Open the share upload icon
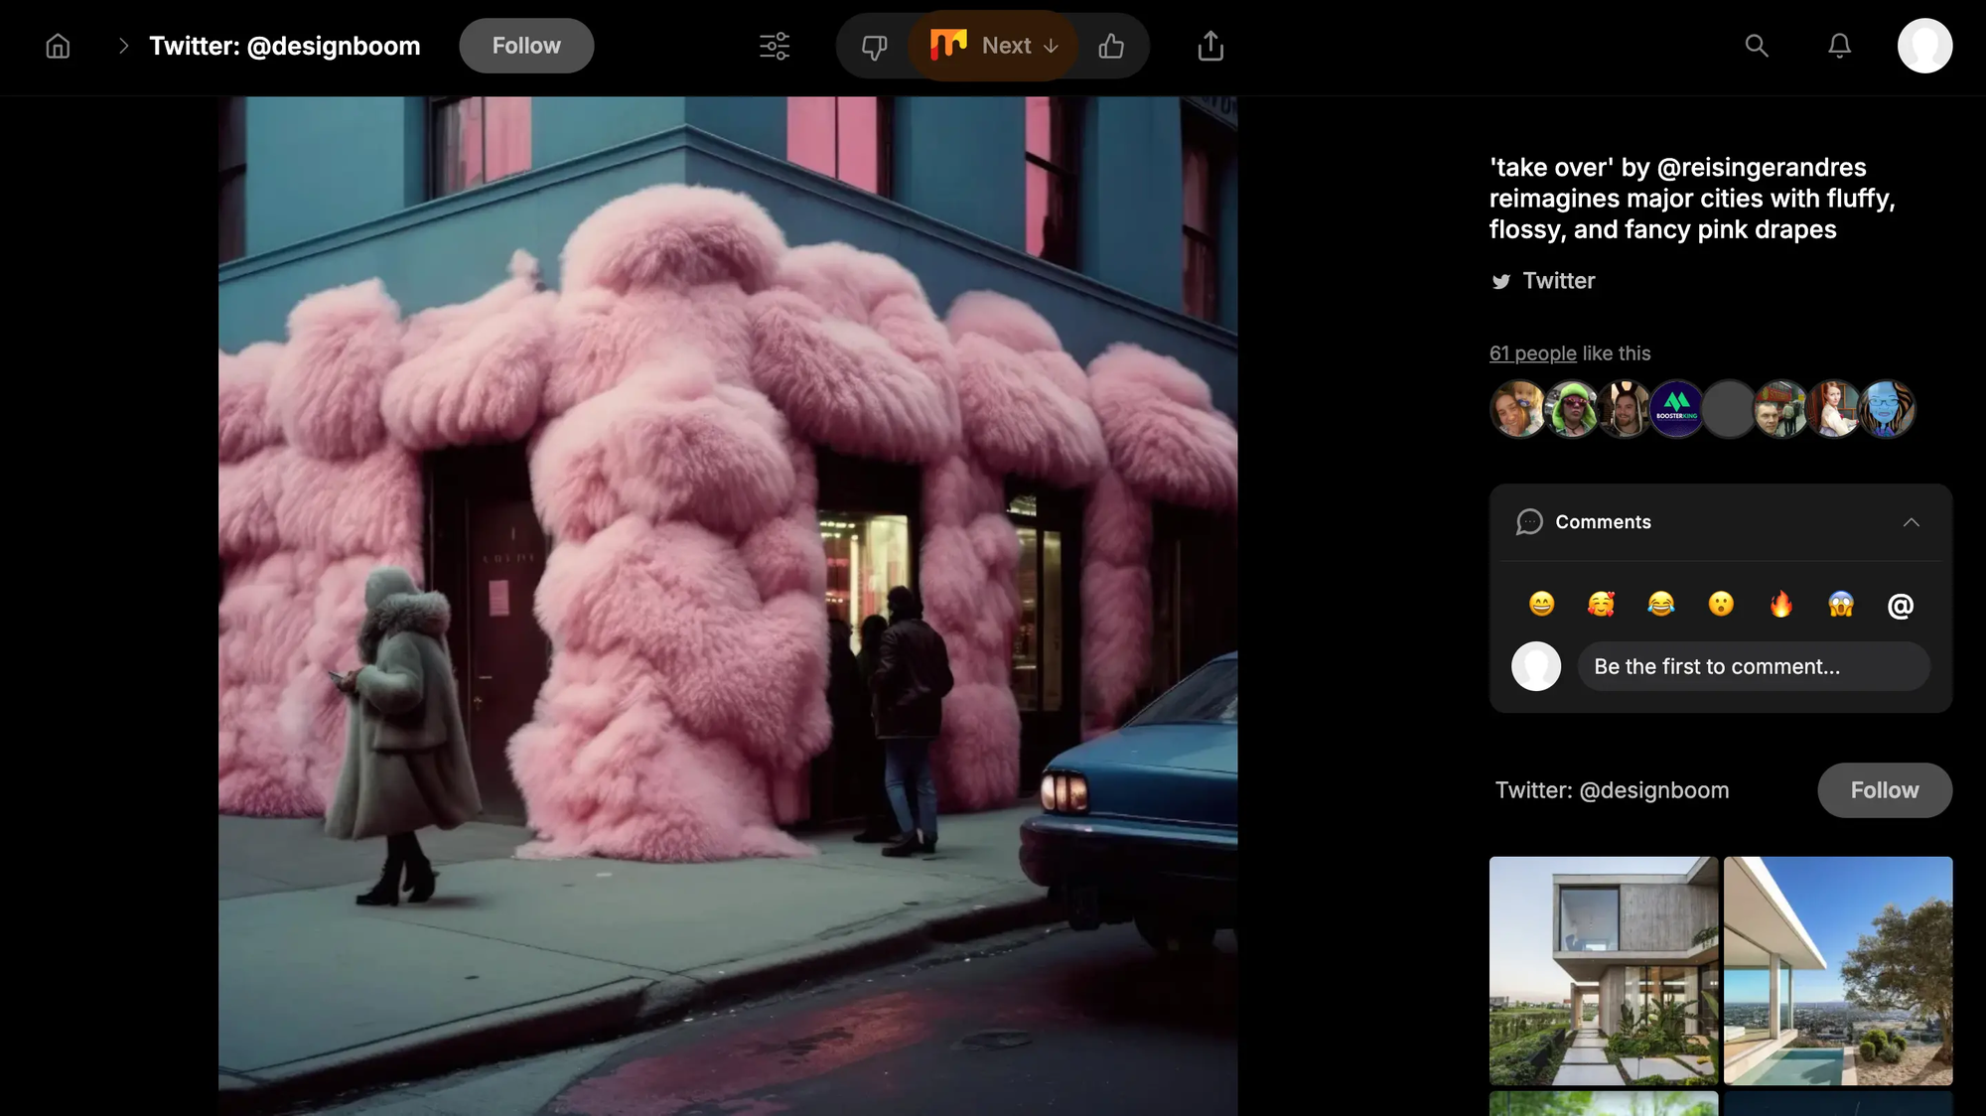The width and height of the screenshot is (1986, 1116). point(1210,46)
